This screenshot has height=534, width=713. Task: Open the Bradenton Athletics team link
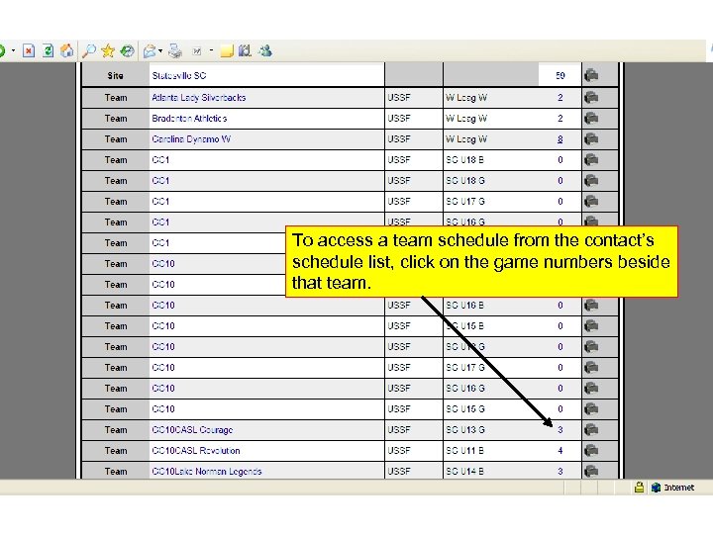pyautogui.click(x=189, y=118)
